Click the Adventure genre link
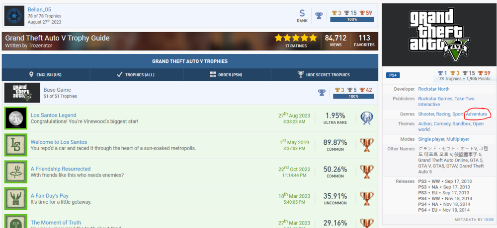 coord(476,114)
